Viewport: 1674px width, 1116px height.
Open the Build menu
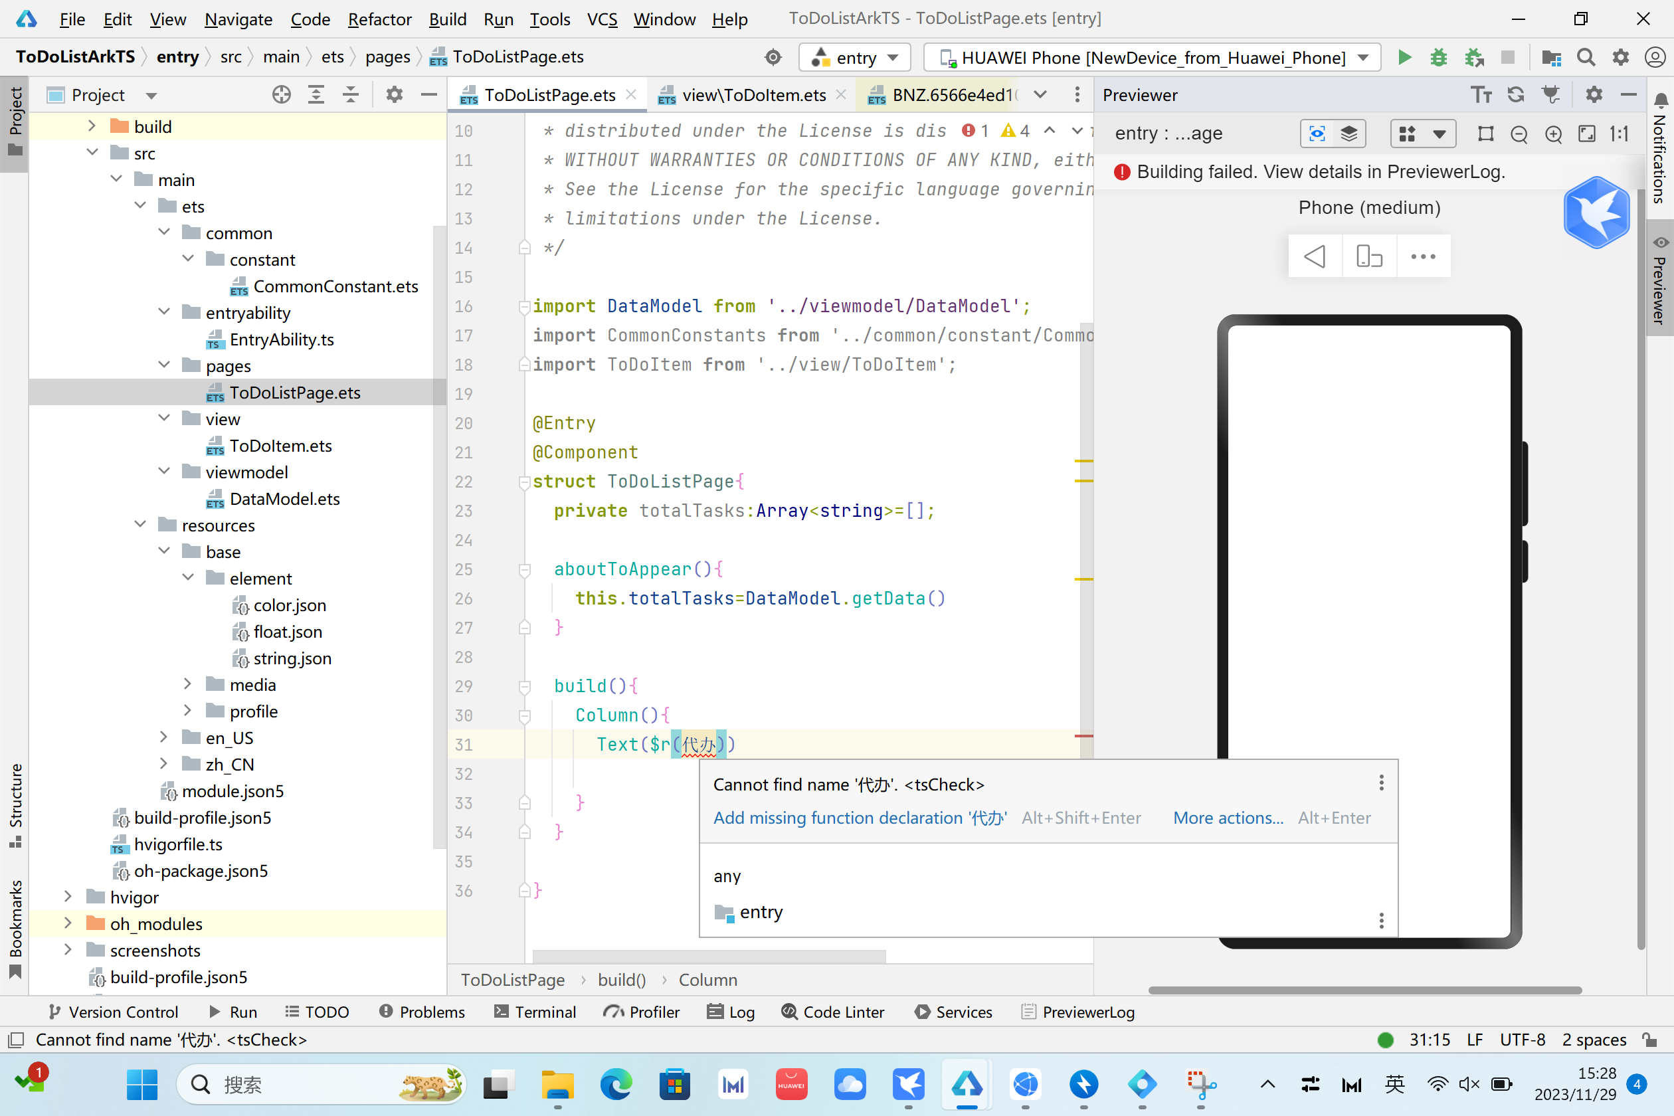[x=447, y=19]
